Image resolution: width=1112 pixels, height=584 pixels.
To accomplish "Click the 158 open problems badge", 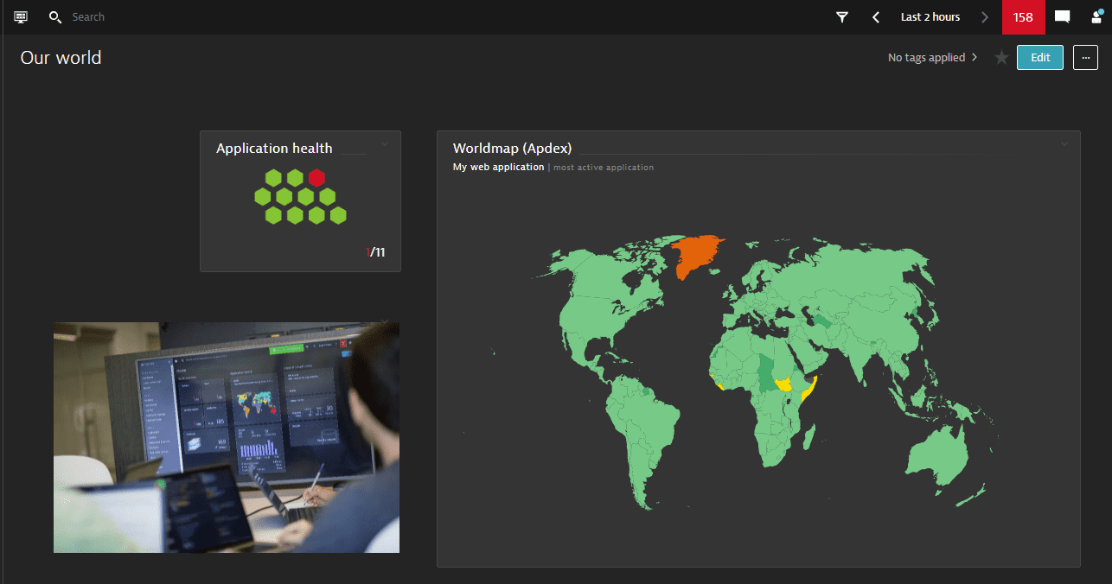I will tap(1023, 17).
